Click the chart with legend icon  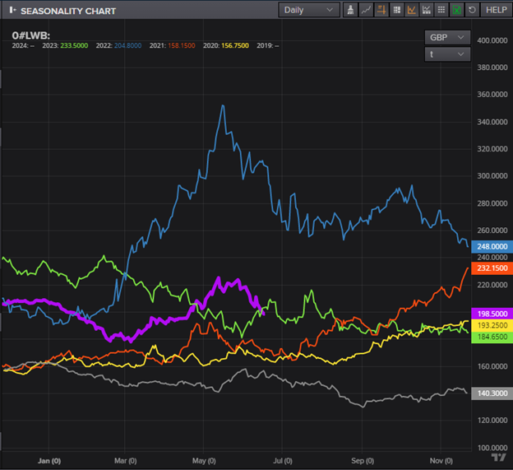pyautogui.click(x=426, y=10)
